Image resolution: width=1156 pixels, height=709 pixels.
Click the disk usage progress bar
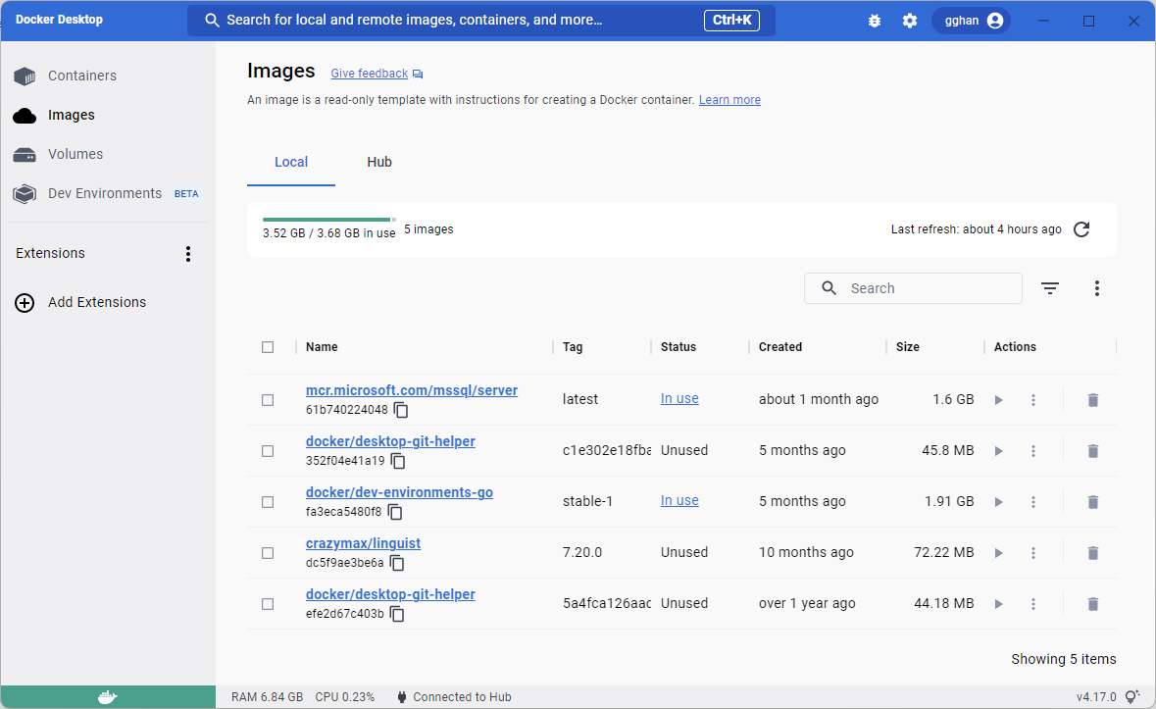point(327,220)
